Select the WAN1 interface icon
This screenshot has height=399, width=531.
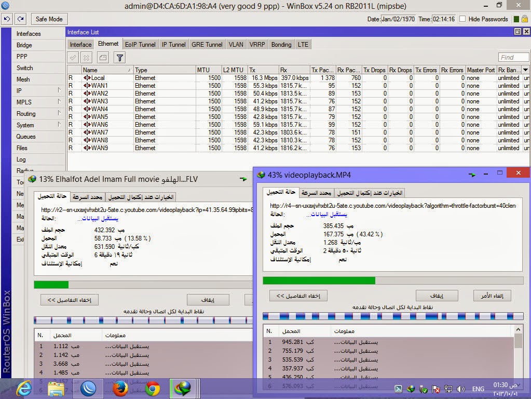[x=87, y=86]
